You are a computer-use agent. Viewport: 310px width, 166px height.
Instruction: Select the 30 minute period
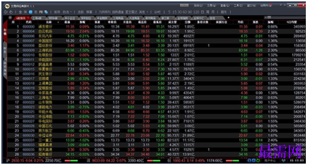[x=180, y=12]
